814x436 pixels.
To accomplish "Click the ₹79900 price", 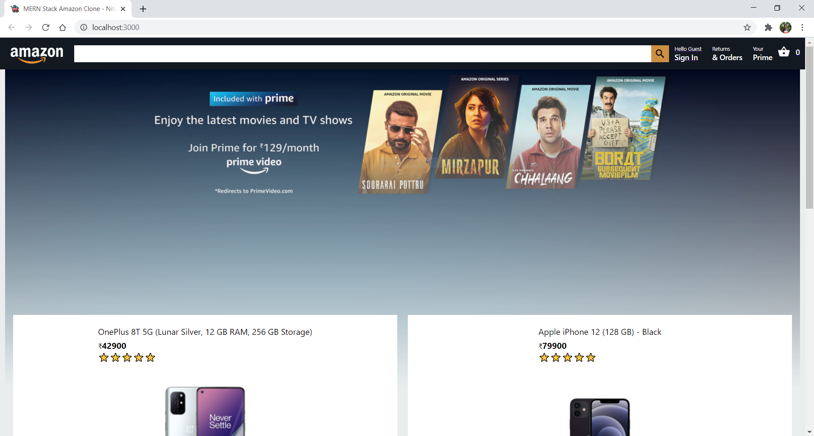I will [552, 346].
